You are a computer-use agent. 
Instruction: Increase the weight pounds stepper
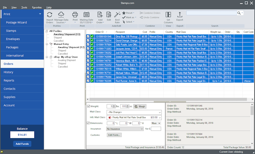click(x=114, y=106)
